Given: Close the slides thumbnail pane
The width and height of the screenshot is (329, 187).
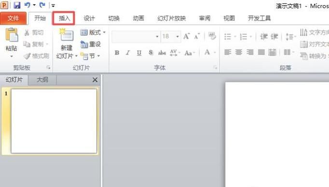Looking at the screenshot, I should click(x=95, y=80).
